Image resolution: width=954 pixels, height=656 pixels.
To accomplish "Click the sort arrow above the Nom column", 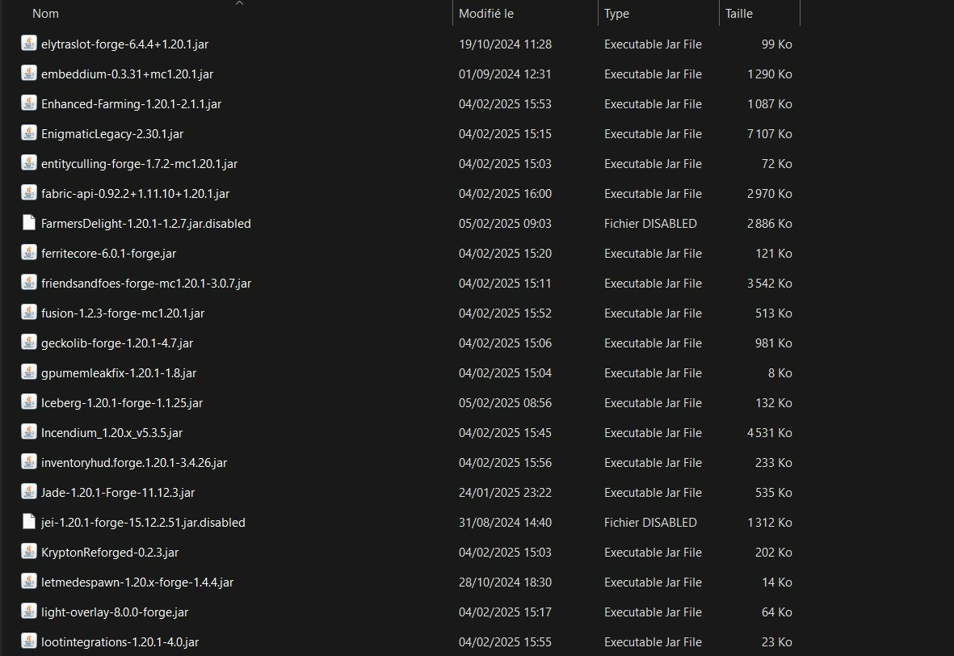I will pos(239,3).
